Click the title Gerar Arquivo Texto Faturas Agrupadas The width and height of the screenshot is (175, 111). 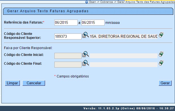point(48,11)
